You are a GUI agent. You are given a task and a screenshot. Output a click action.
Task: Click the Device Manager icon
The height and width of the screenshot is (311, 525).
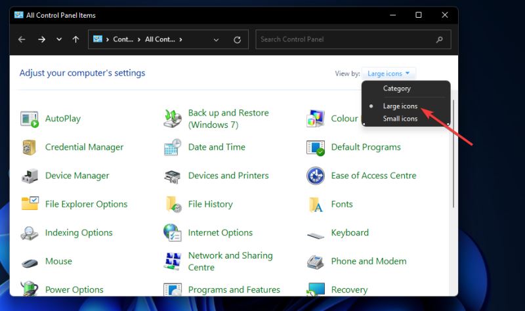point(30,176)
